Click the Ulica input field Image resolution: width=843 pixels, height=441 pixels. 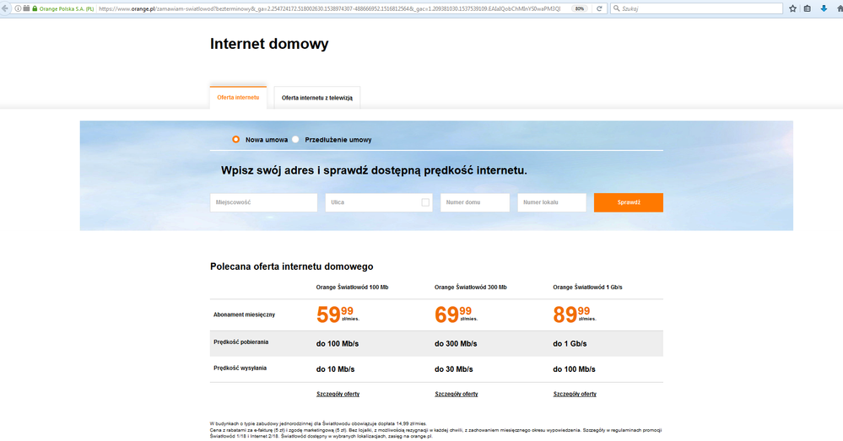[379, 202]
